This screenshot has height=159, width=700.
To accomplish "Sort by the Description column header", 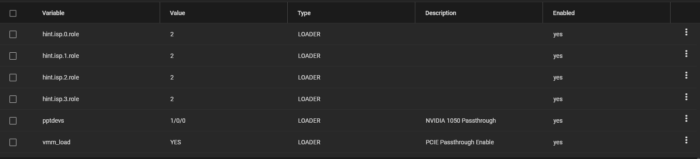I will click(x=440, y=13).
